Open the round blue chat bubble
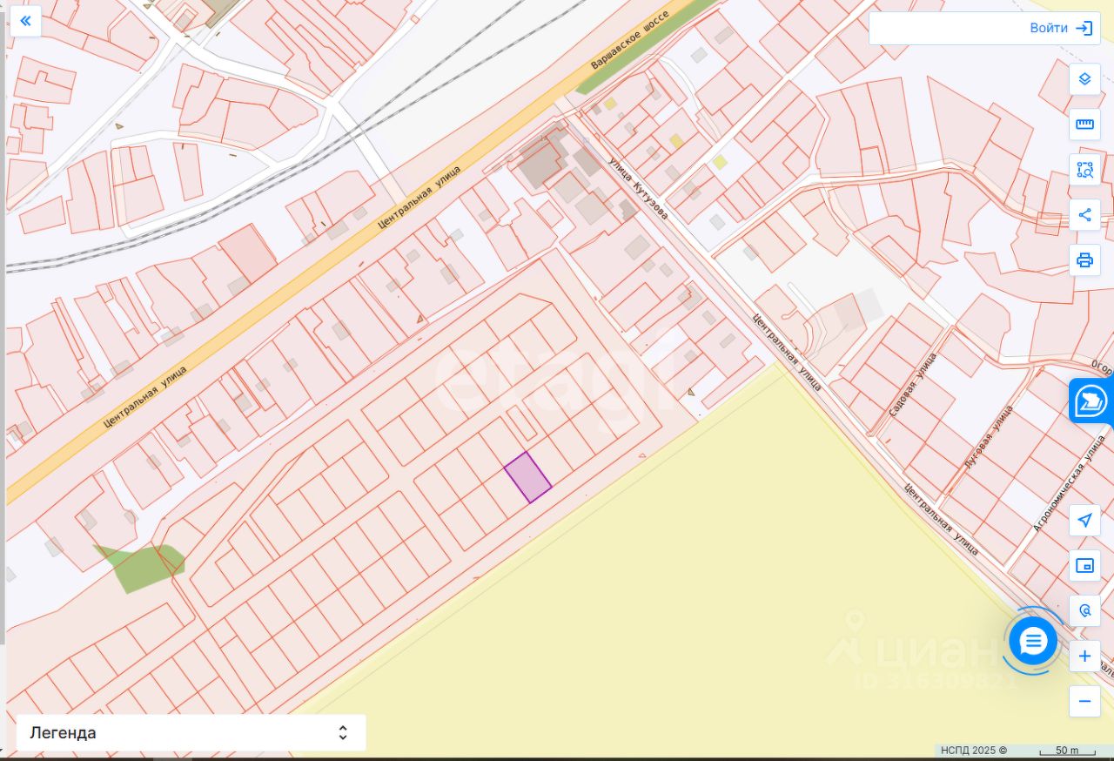 (1033, 643)
